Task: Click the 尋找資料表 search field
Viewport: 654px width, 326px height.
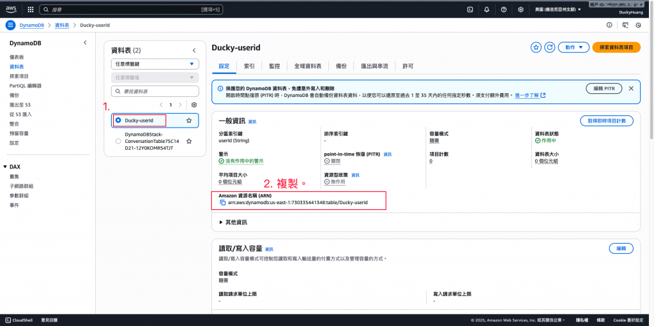Action: pos(155,91)
